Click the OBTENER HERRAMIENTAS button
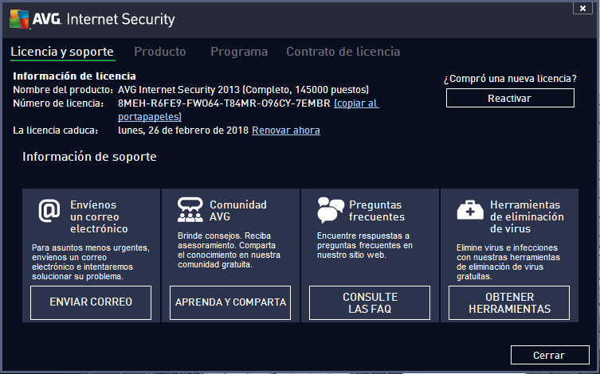The image size is (600, 374). [x=509, y=302]
